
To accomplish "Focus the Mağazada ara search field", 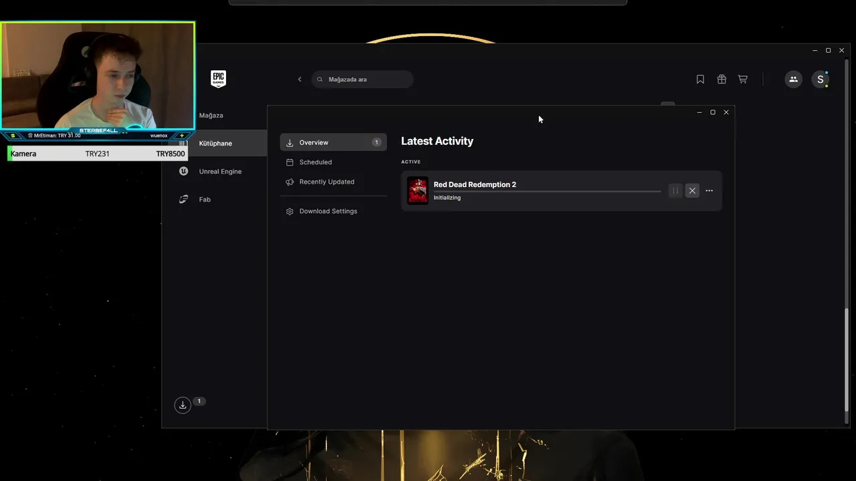I will pyautogui.click(x=362, y=79).
